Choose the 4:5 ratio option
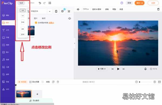This screenshot has width=162, height=105. pyautogui.click(x=23, y=29)
